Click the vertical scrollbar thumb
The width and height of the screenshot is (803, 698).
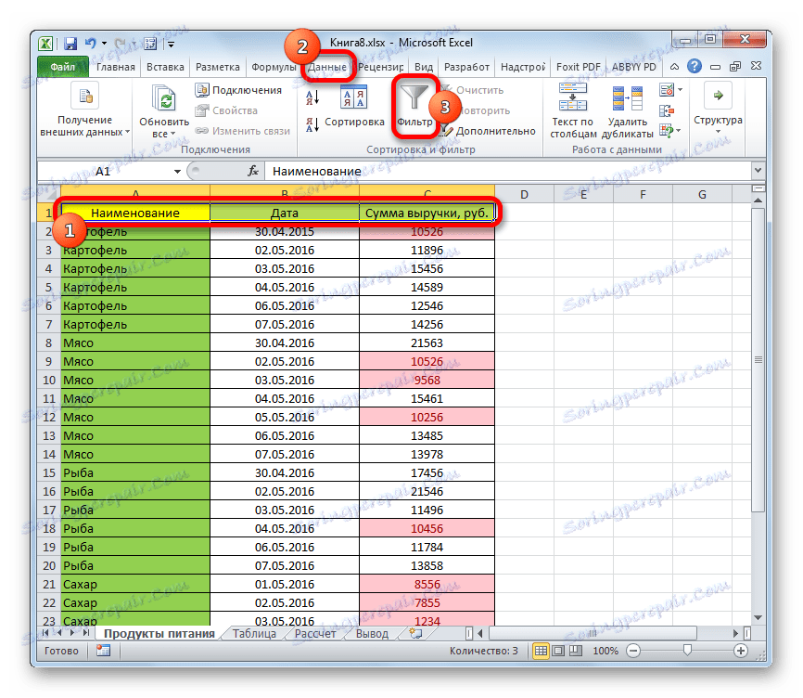(758, 359)
